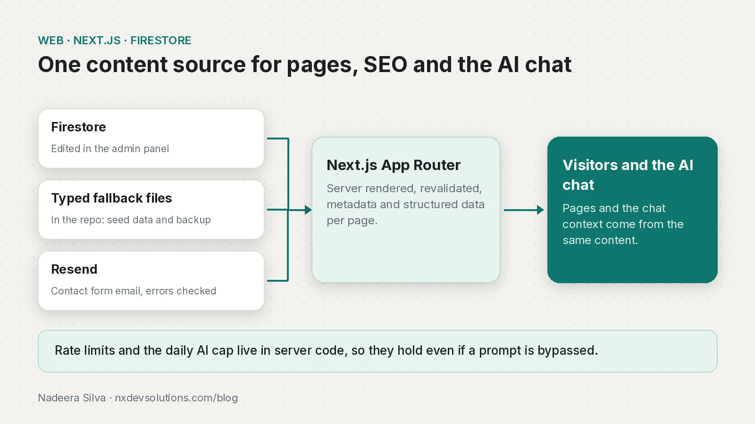Click the 'WEB · NEXT.JS · FIRESTORE' tag line
Image resolution: width=755 pixels, height=424 pixels.
pyautogui.click(x=115, y=41)
